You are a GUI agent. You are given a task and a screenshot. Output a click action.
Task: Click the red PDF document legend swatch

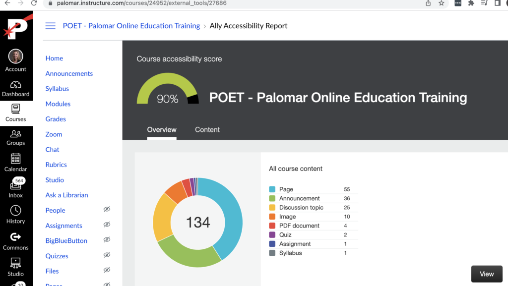click(272, 226)
